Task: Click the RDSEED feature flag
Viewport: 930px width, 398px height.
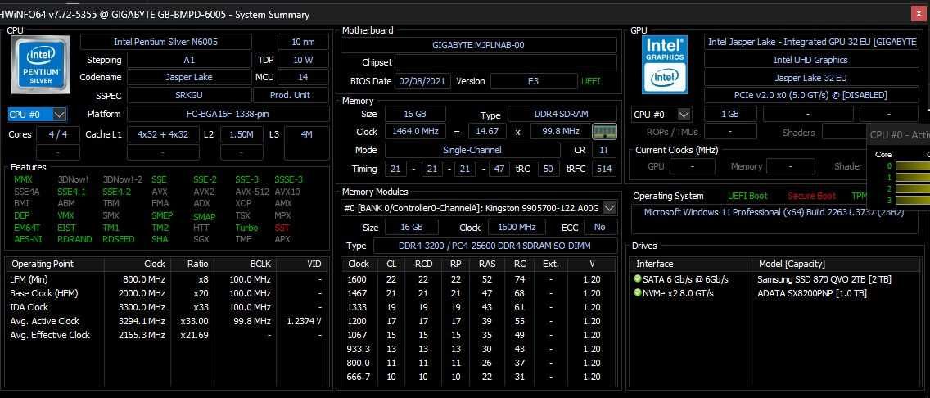Action: 118,239
